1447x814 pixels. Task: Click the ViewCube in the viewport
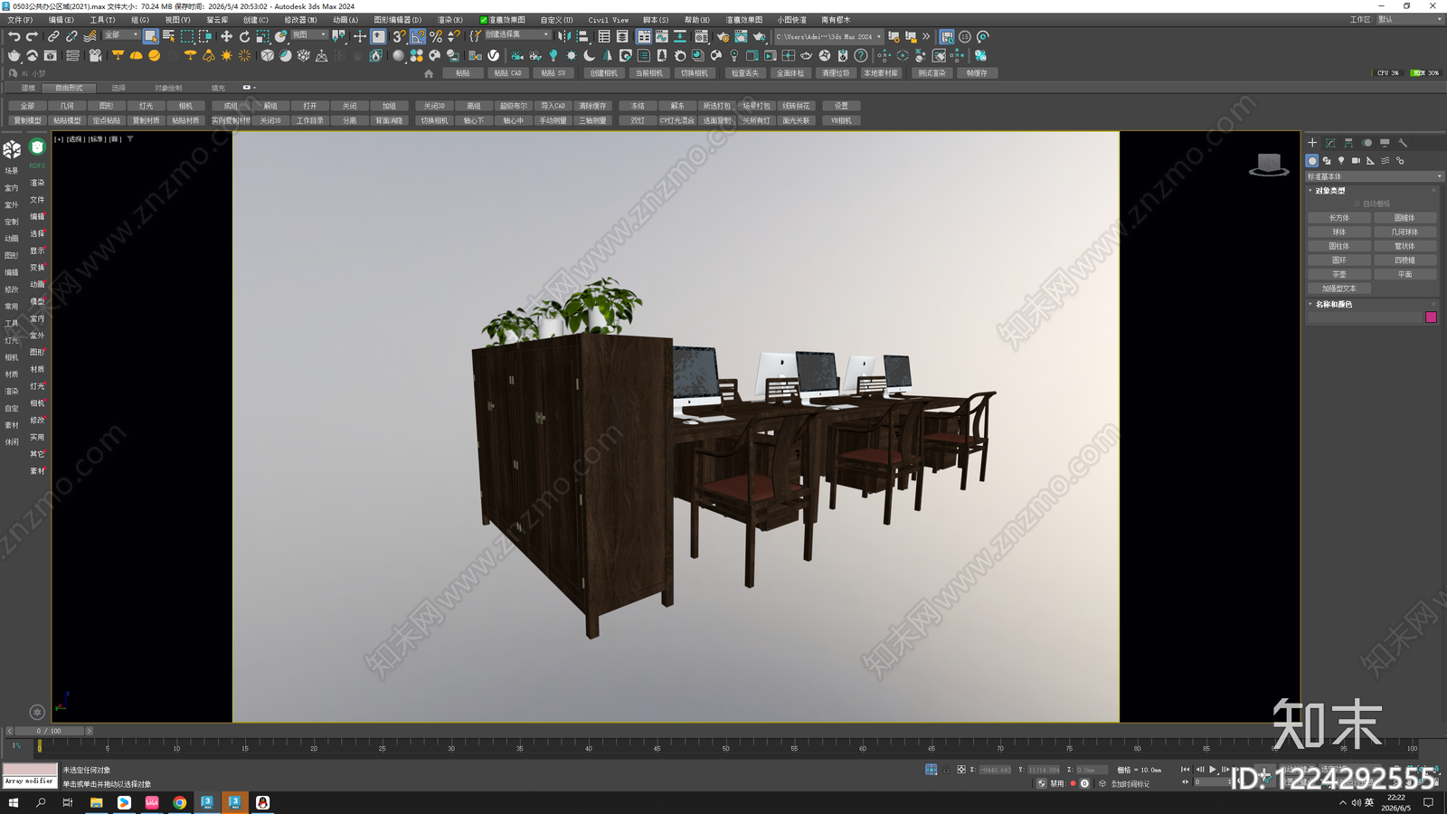click(x=1269, y=164)
